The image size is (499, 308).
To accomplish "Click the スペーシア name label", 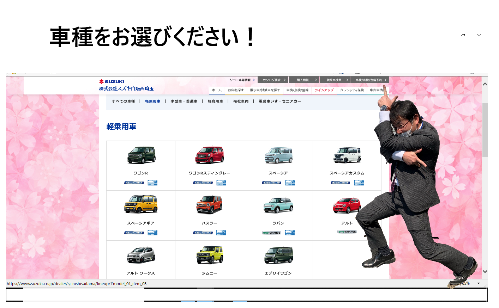I will coord(278,173).
